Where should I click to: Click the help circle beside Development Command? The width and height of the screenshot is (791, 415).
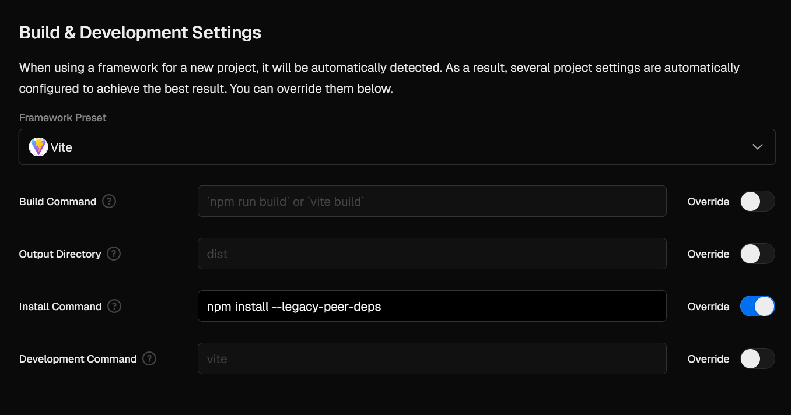point(149,358)
